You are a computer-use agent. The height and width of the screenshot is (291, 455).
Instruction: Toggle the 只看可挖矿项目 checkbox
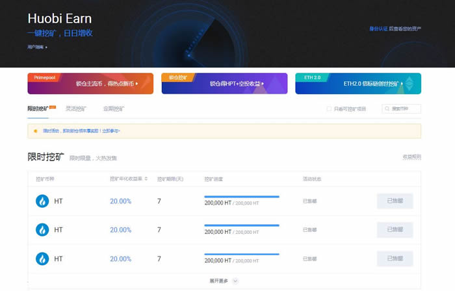[x=329, y=109]
